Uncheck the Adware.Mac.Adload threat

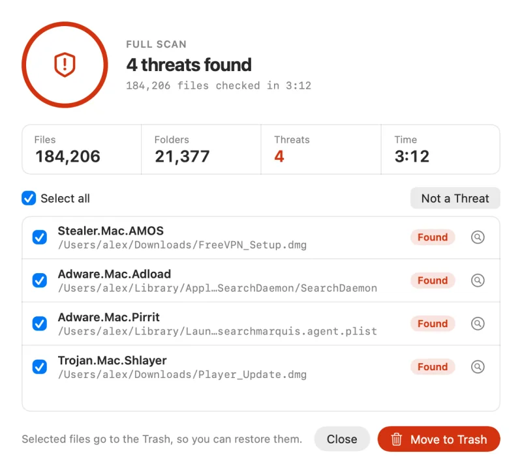point(40,280)
